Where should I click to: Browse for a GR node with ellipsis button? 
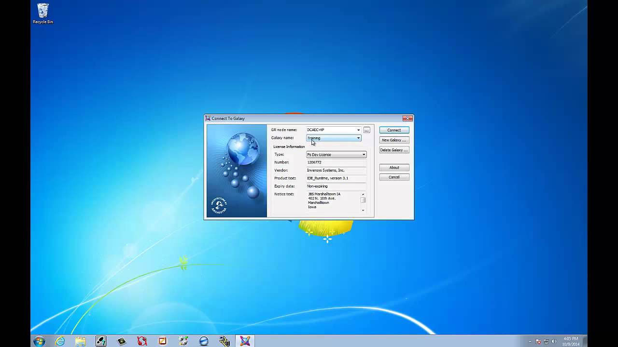(366, 130)
